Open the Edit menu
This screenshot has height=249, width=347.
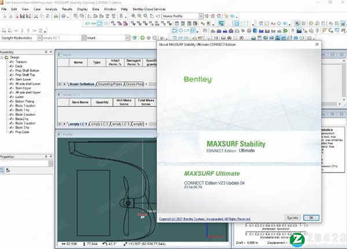14,9
